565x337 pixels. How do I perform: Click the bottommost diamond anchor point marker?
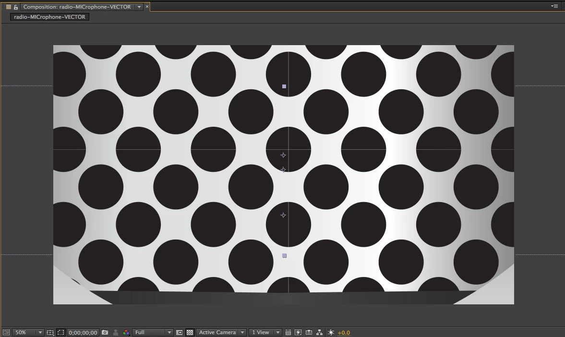tap(283, 215)
